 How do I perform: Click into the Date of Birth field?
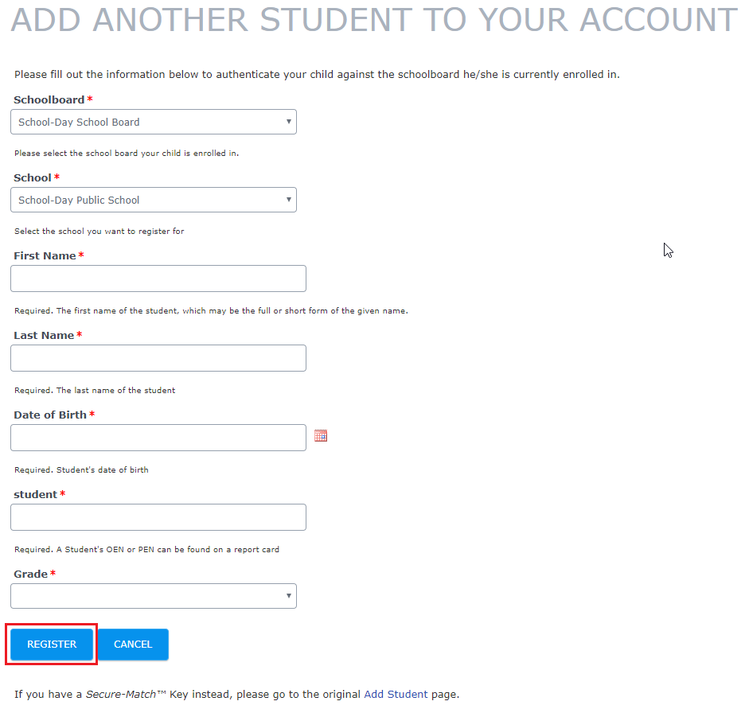point(158,438)
